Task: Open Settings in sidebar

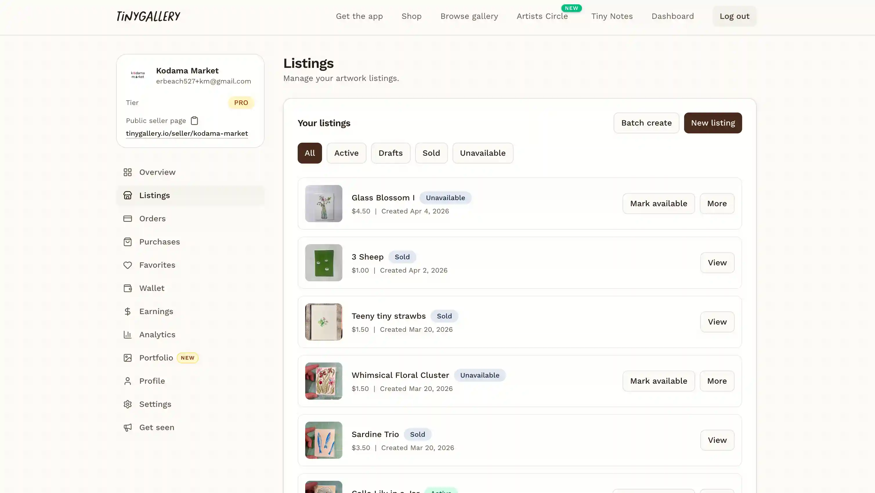Action: [190, 404]
